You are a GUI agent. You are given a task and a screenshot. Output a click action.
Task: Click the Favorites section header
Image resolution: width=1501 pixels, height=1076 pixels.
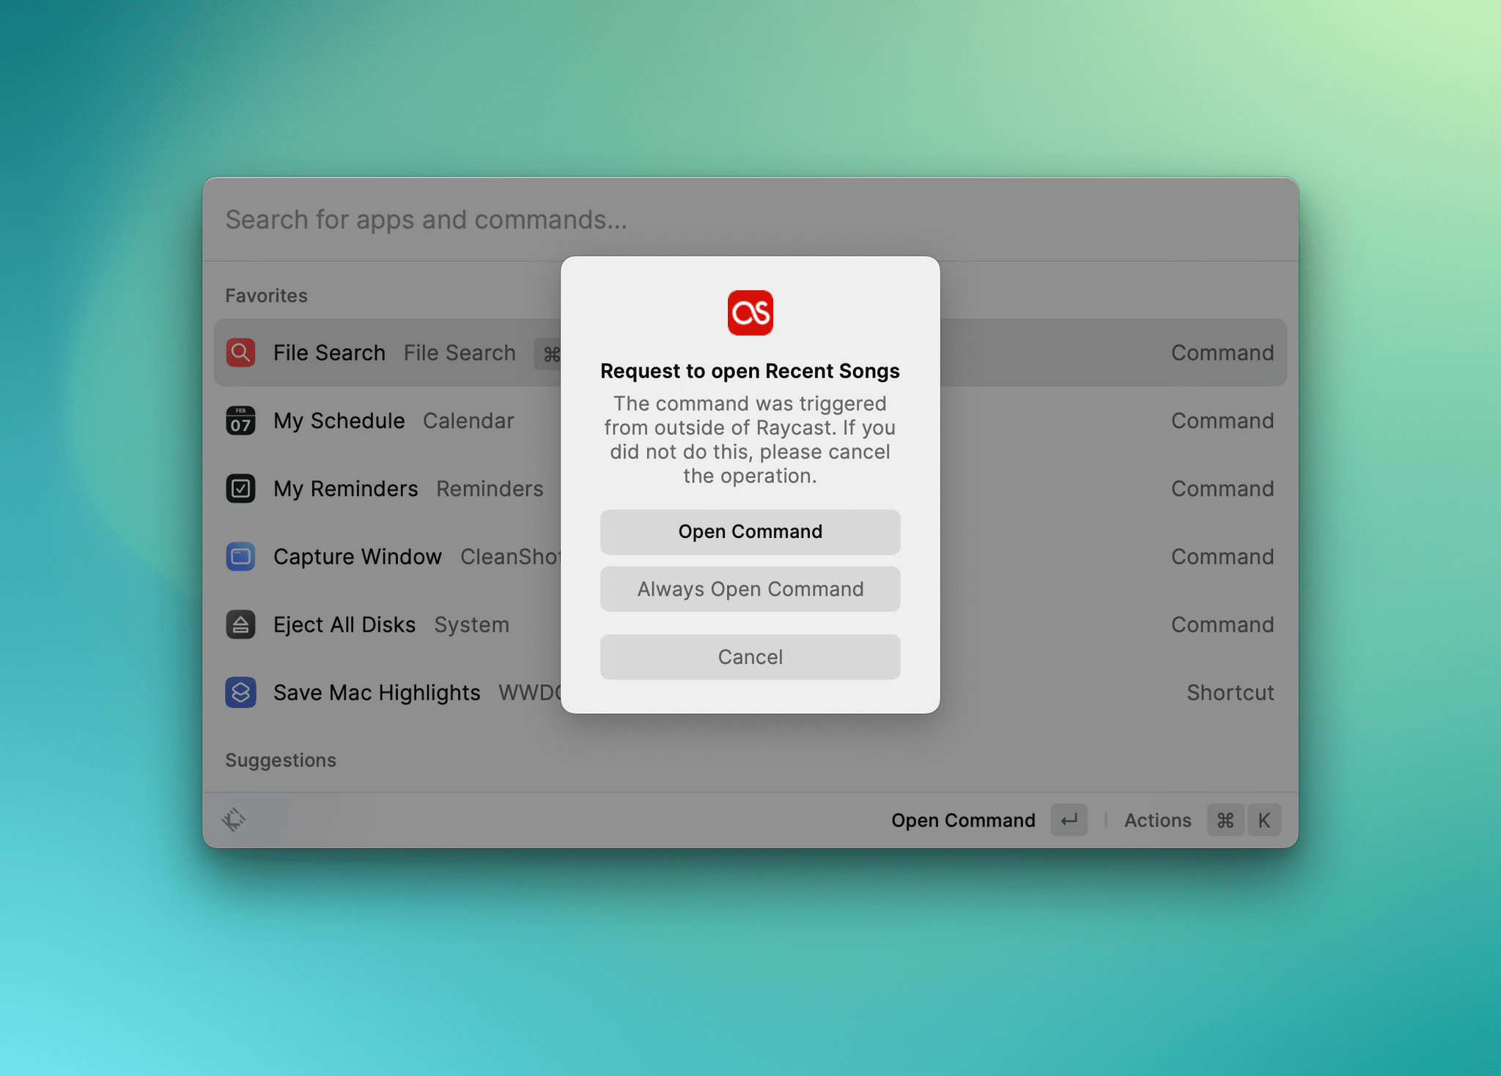click(266, 295)
